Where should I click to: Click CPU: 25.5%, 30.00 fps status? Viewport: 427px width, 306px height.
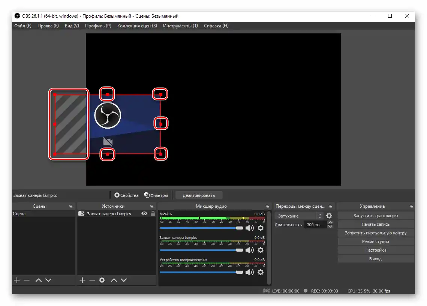[x=369, y=291]
